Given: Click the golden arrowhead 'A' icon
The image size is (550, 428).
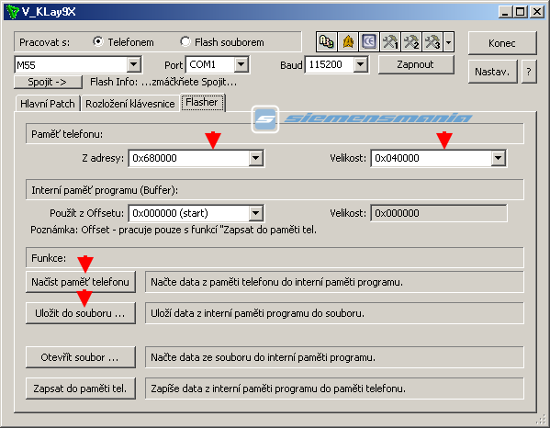Looking at the screenshot, I should pyautogui.click(x=348, y=42).
